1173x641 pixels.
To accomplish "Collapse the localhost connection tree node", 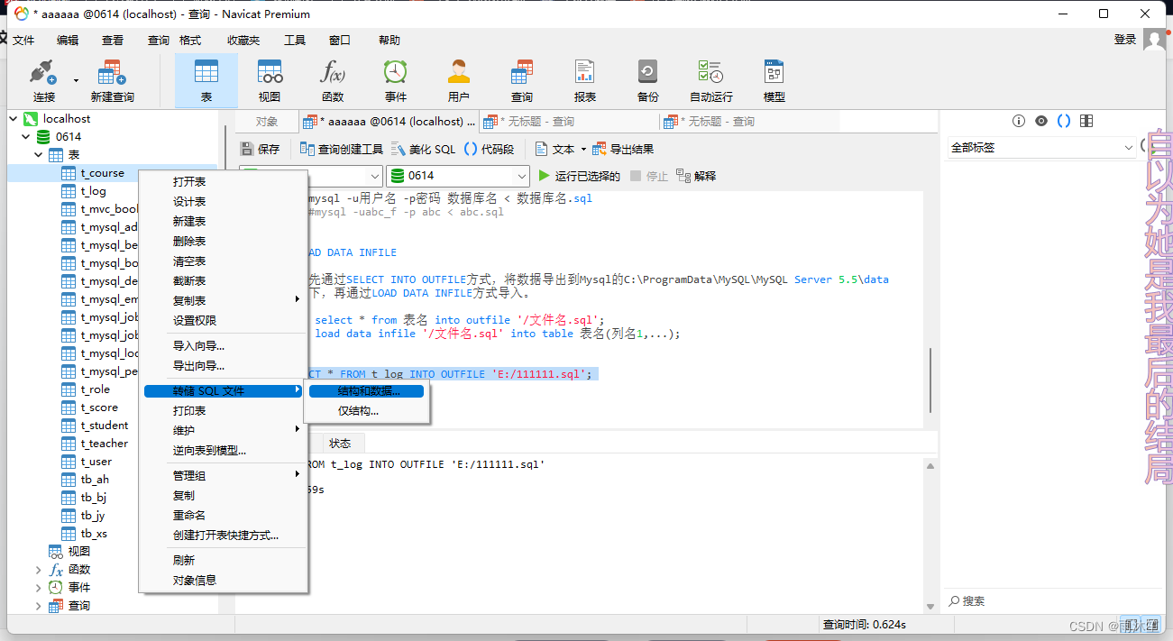I will coord(14,119).
